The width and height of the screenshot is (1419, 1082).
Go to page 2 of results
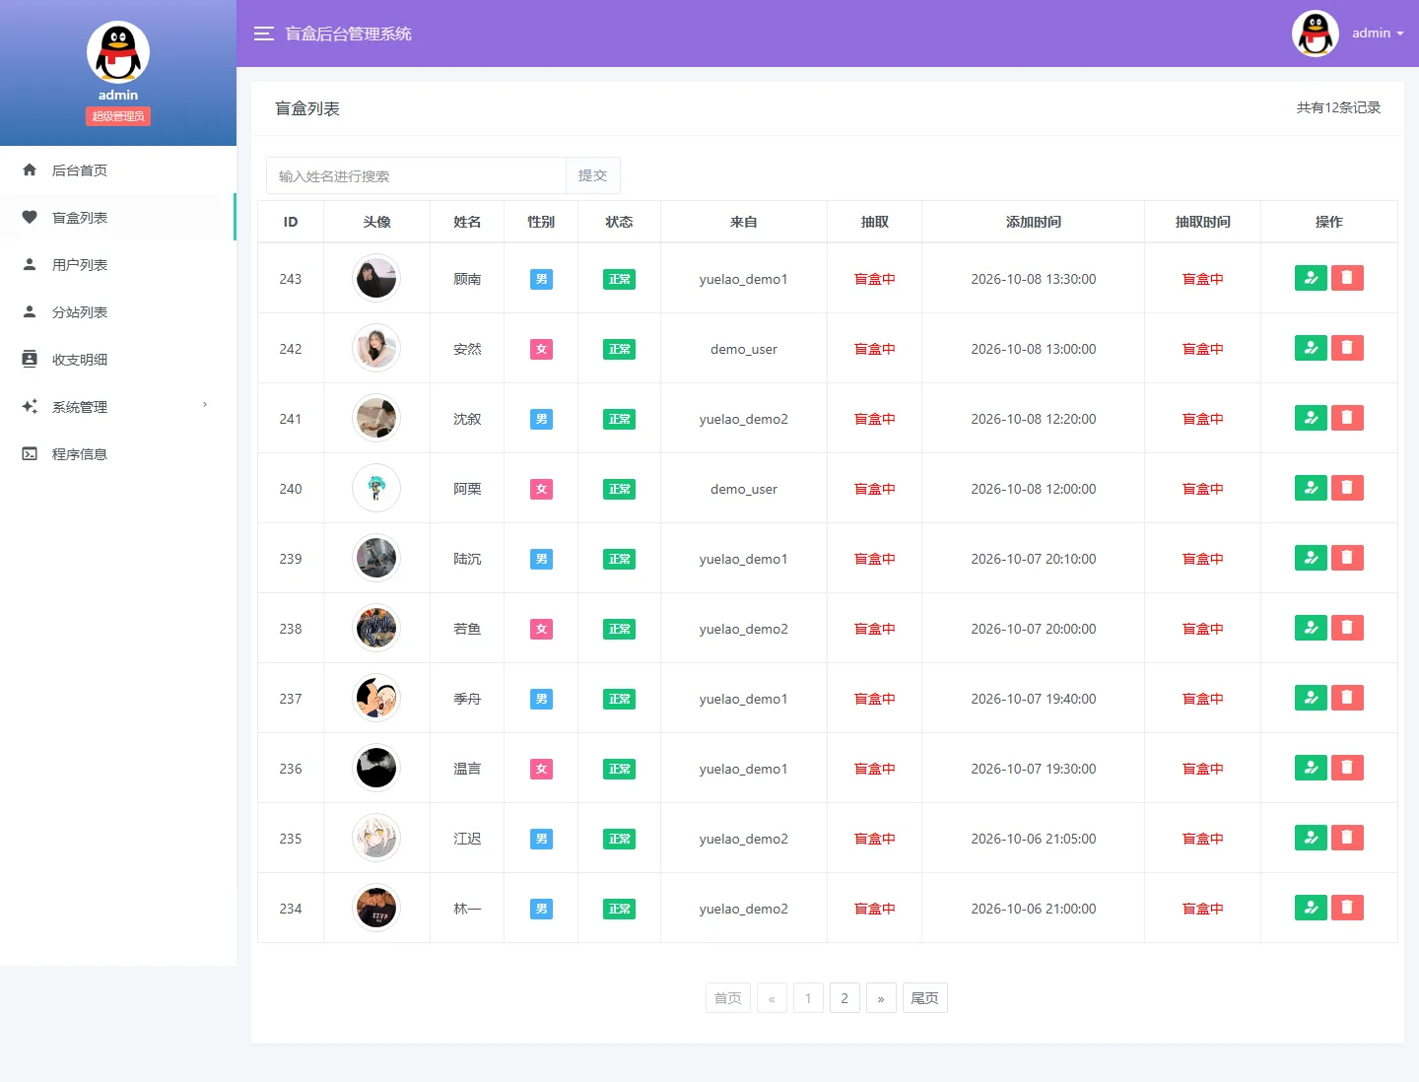(x=845, y=998)
